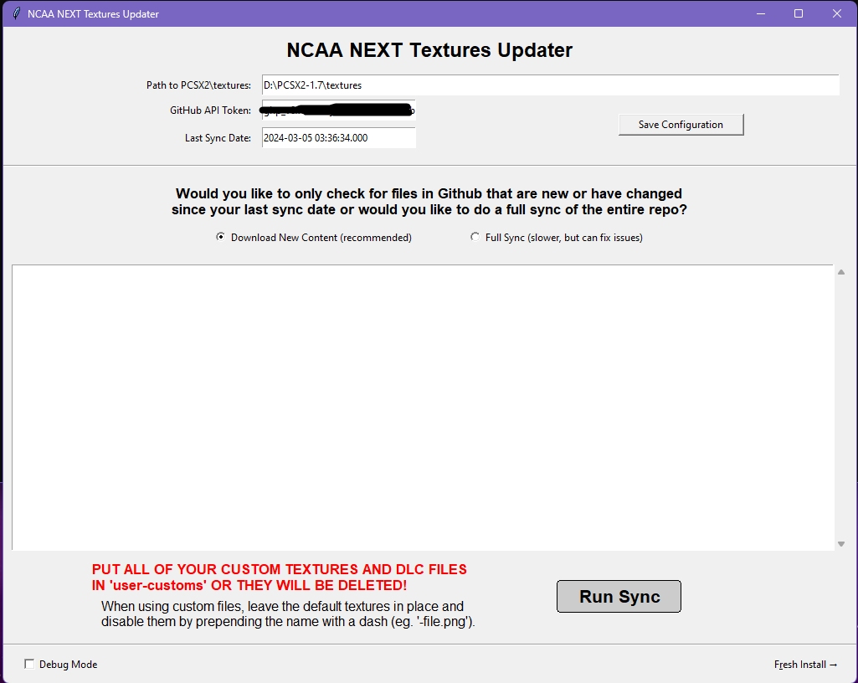The image size is (858, 683).
Task: Enable the Debug Mode checkbox
Action: coord(29,664)
